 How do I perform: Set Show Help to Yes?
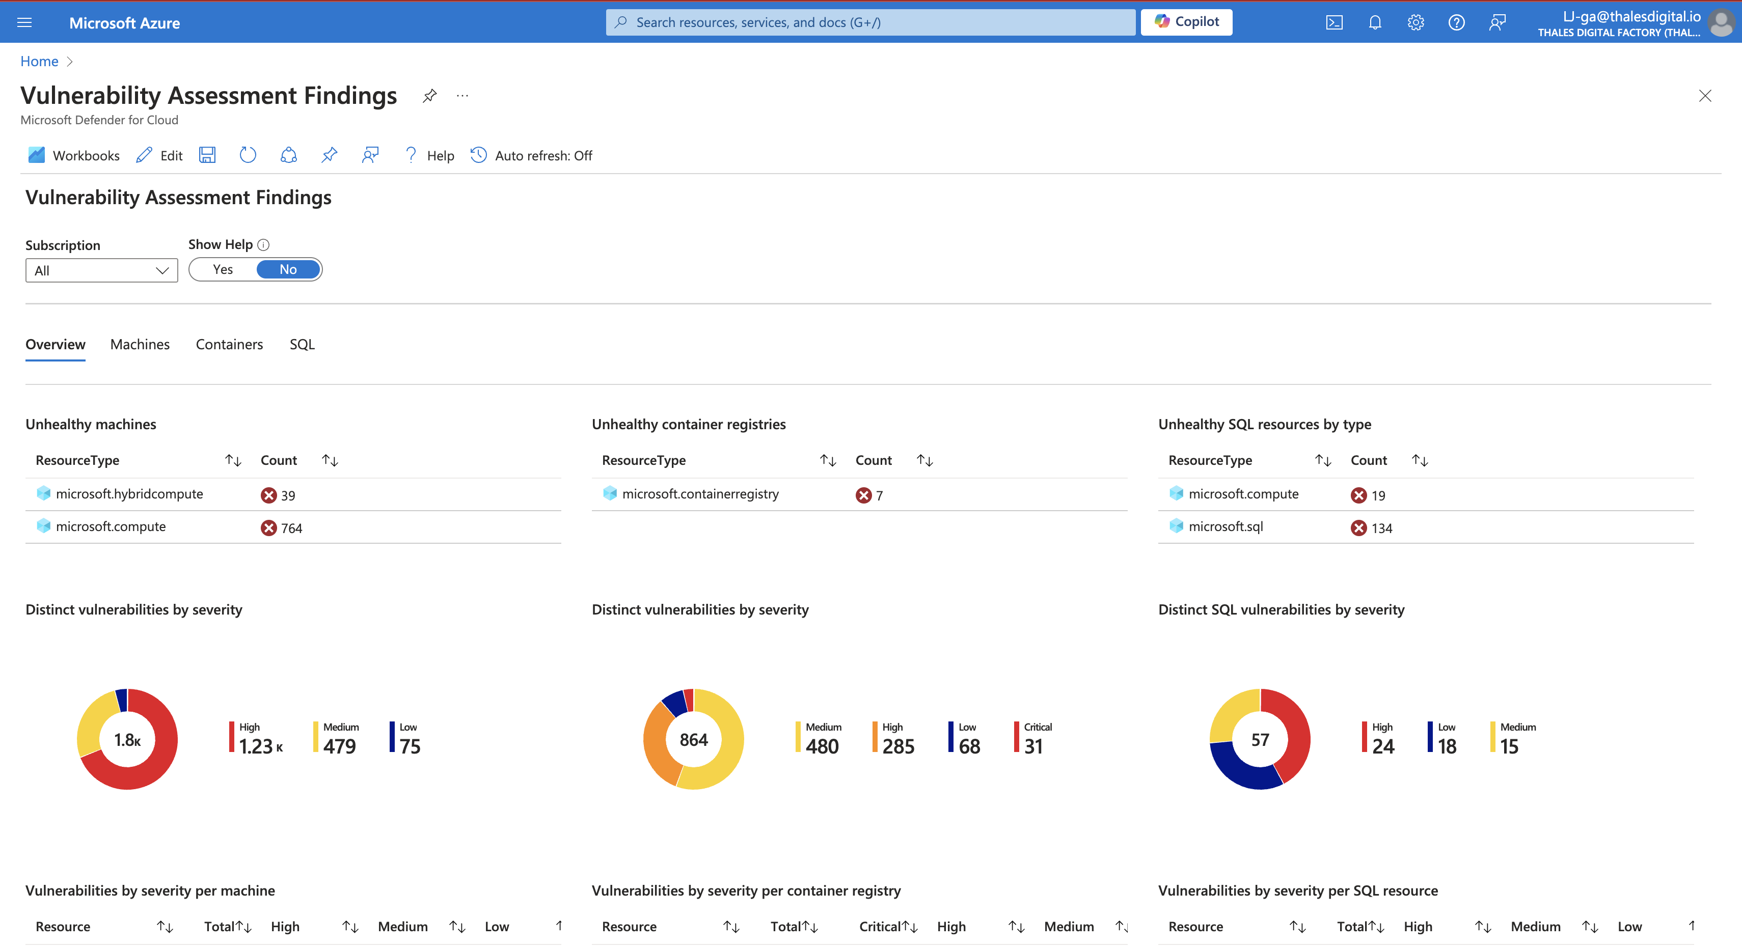[x=223, y=269]
